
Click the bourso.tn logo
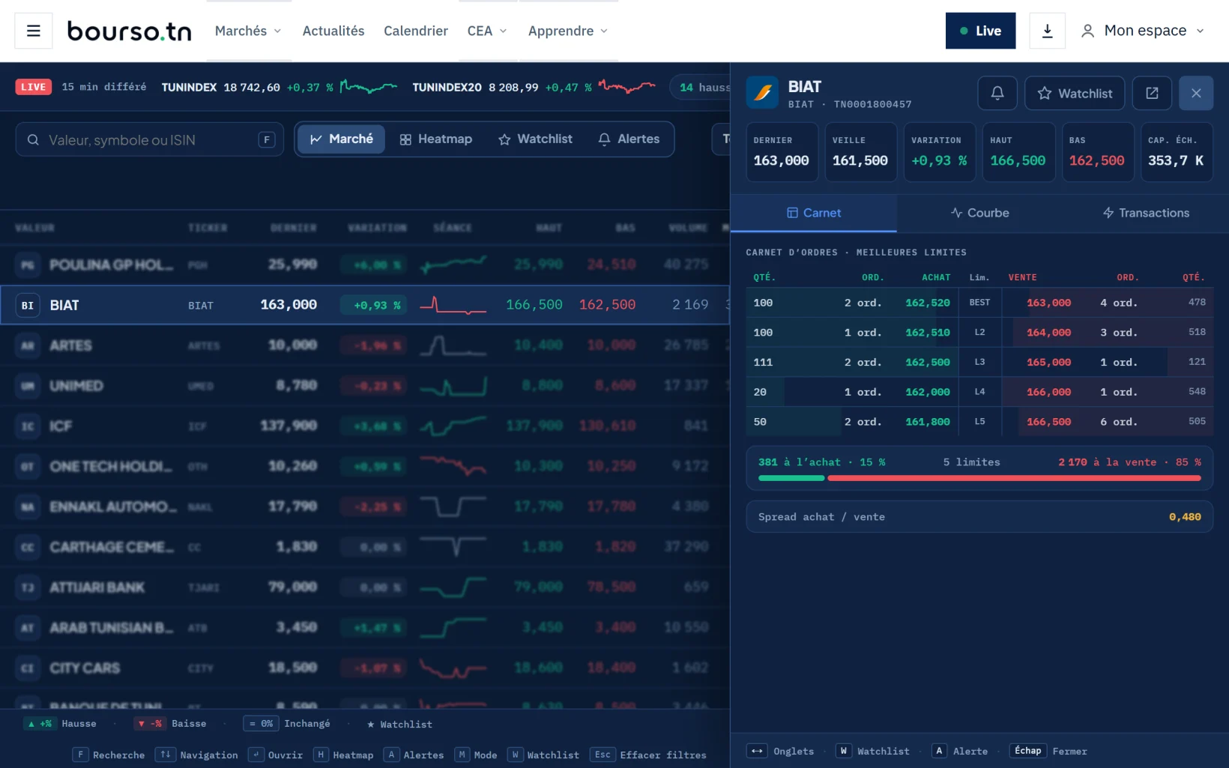(129, 31)
